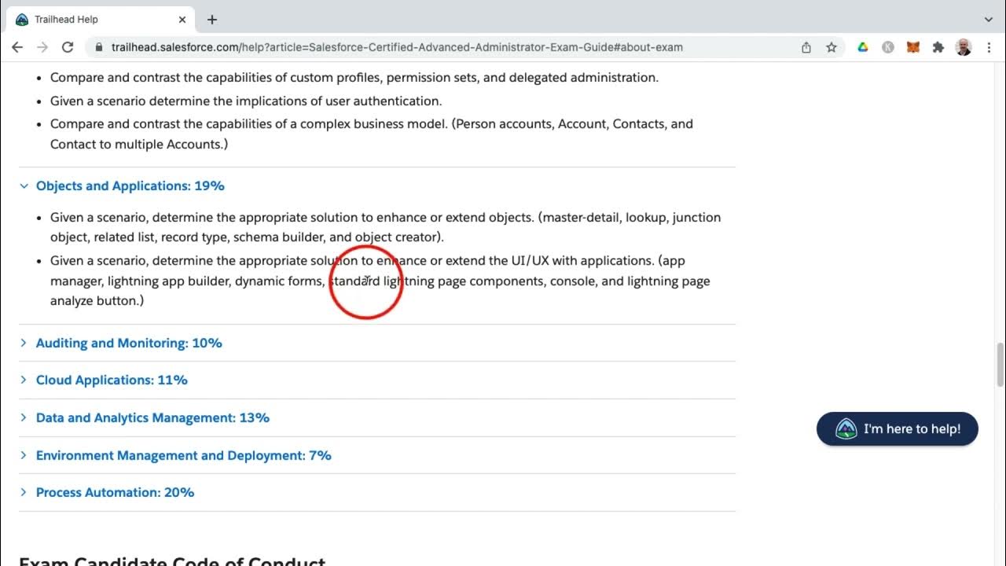Screen dimensions: 1006x566
Task: Collapse the Objects and Applications section
Action: click(x=130, y=186)
